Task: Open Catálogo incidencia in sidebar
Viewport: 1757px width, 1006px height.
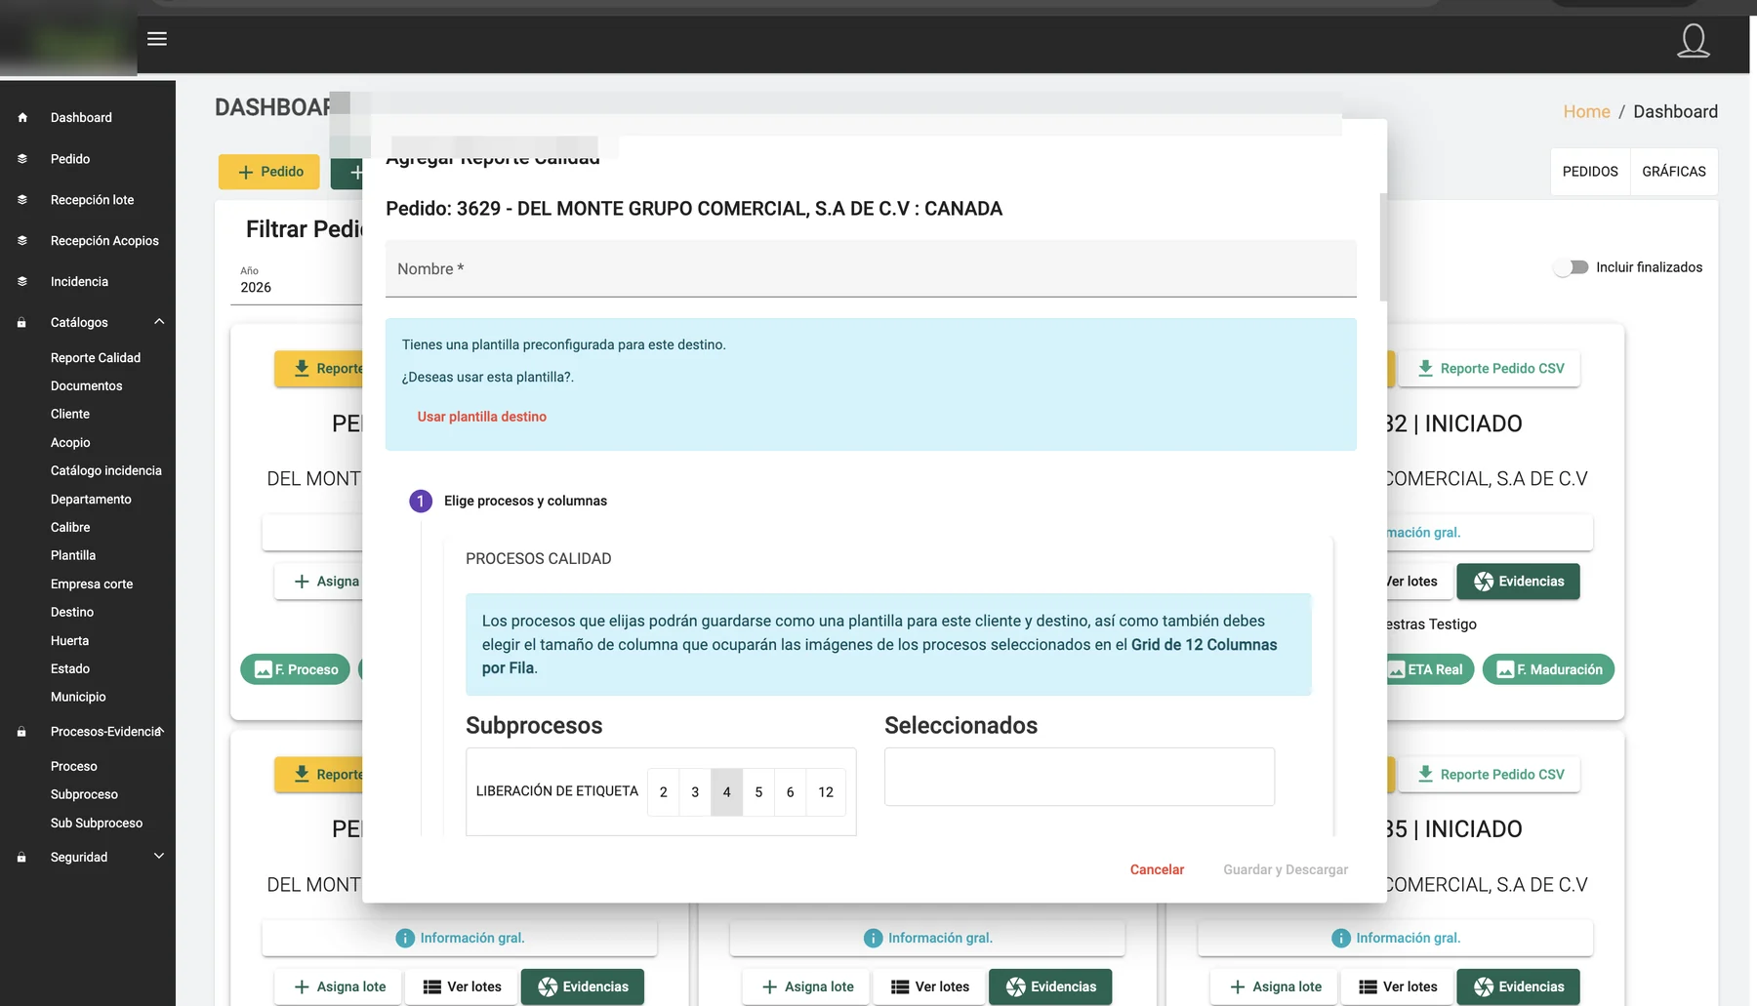Action: 106,470
